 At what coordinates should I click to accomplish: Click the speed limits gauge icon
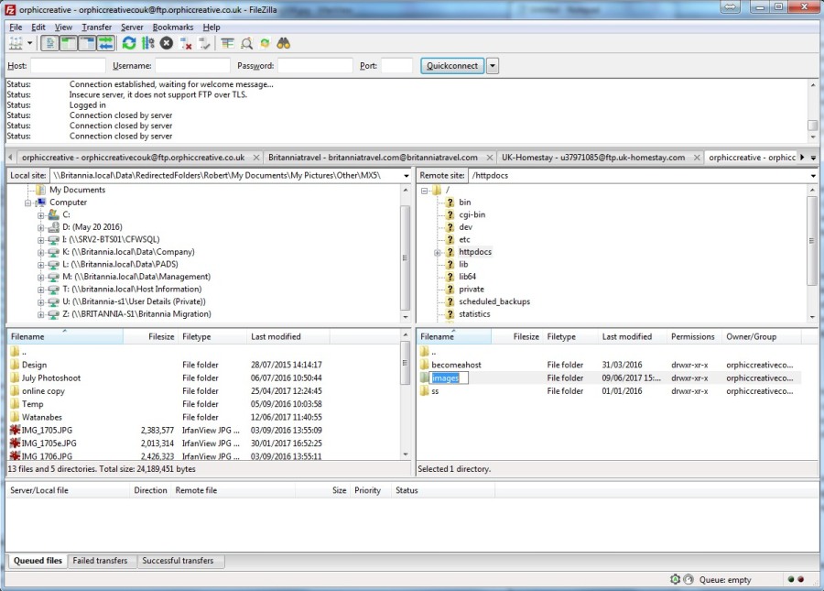pos(688,579)
